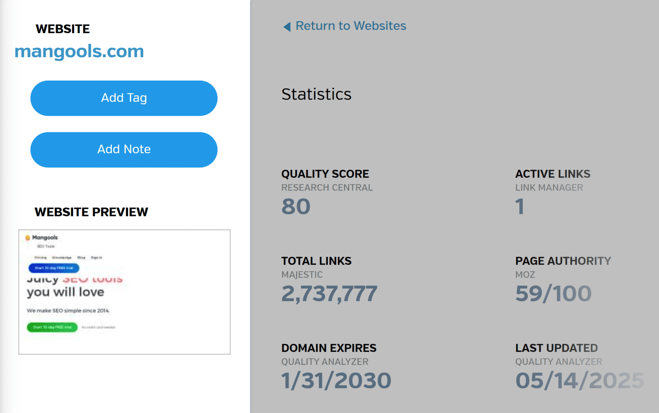Click the LINK MANAGER source label

click(x=549, y=188)
